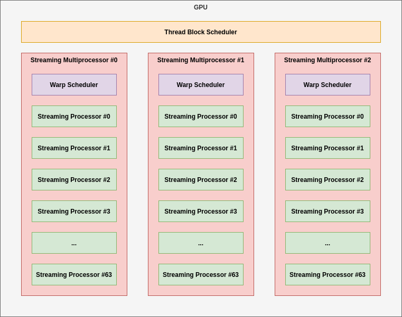The image size is (402, 317).
Task: Click the ellipsis box in Multiprocessor #1
Action: 201,243
